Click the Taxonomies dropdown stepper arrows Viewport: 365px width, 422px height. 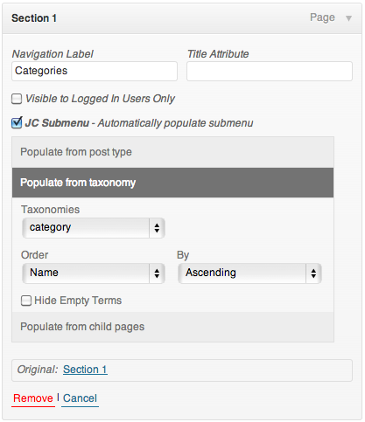coord(157,228)
